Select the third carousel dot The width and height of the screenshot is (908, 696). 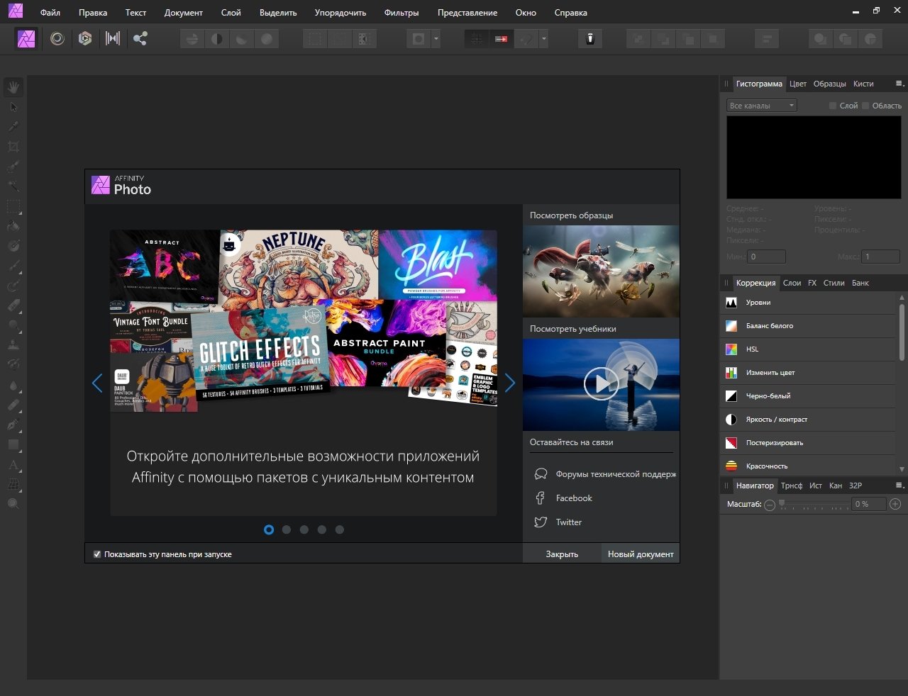tap(304, 529)
